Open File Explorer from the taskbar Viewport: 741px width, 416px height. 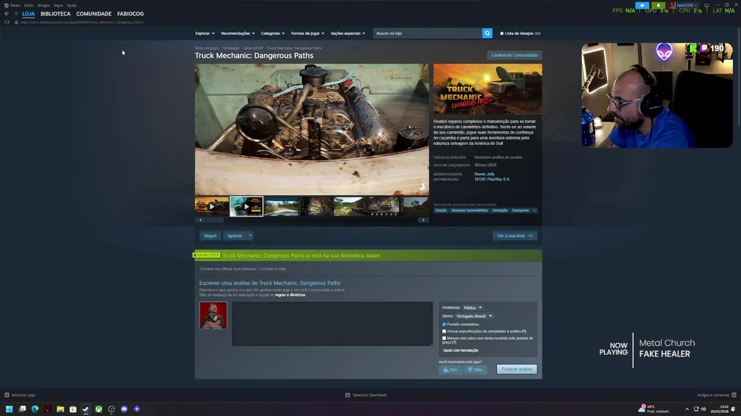(x=60, y=409)
